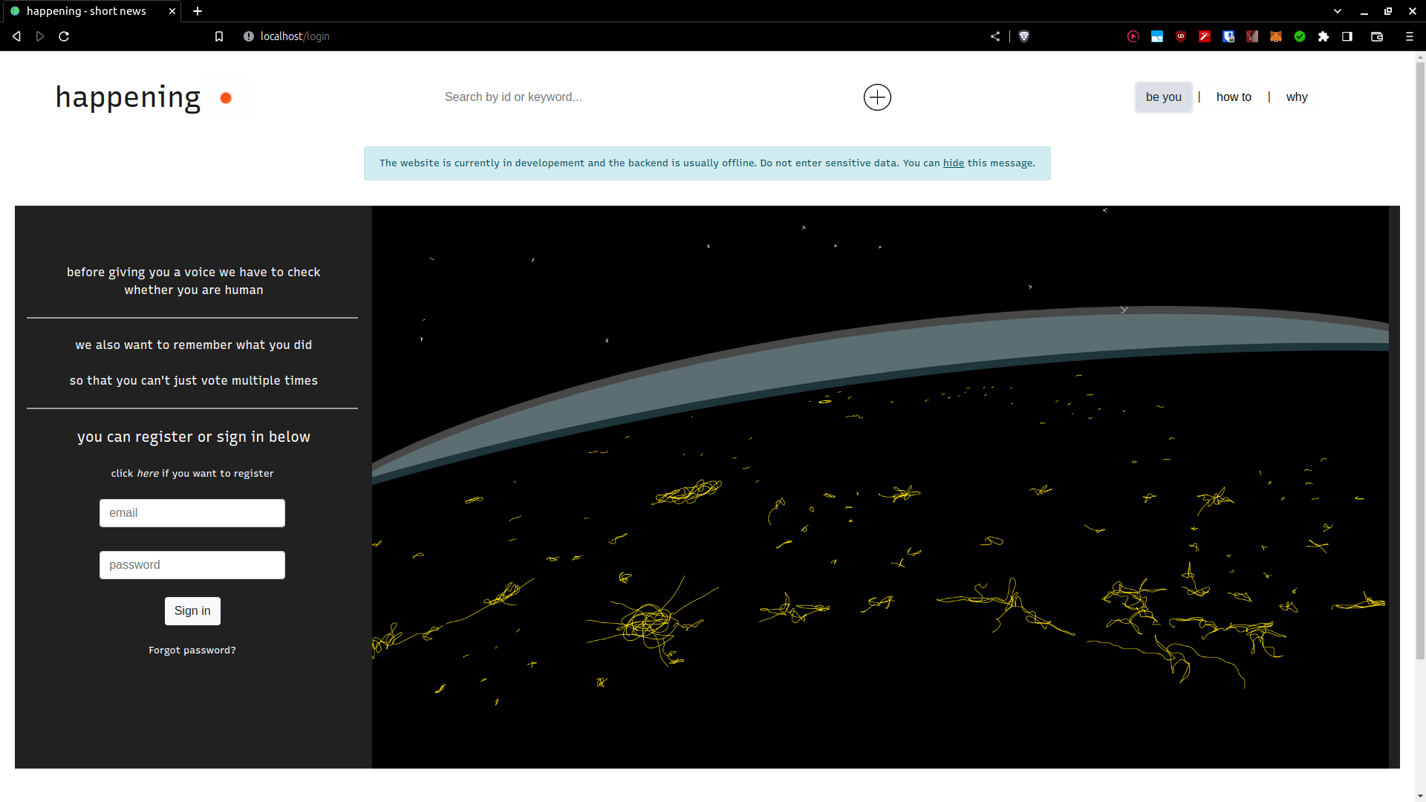1426x802 pixels.
Task: Open the 'be you' nav item
Action: pos(1163,97)
